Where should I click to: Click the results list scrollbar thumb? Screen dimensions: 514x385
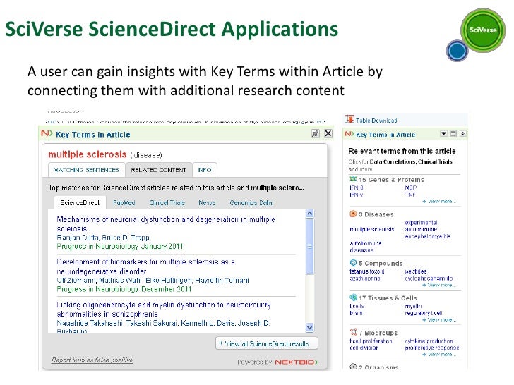(309, 246)
